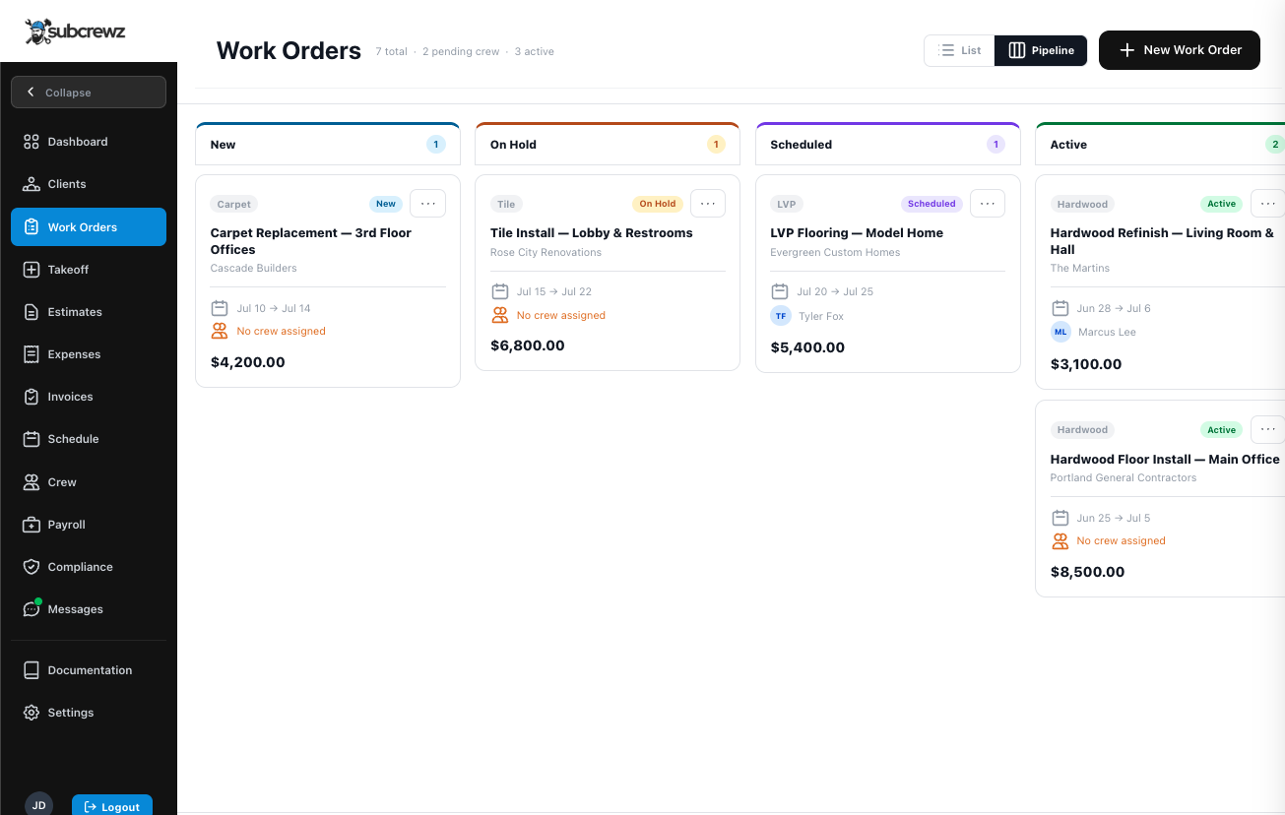Click calendar icon beside Jul 10 → Jul 14

[220, 308]
